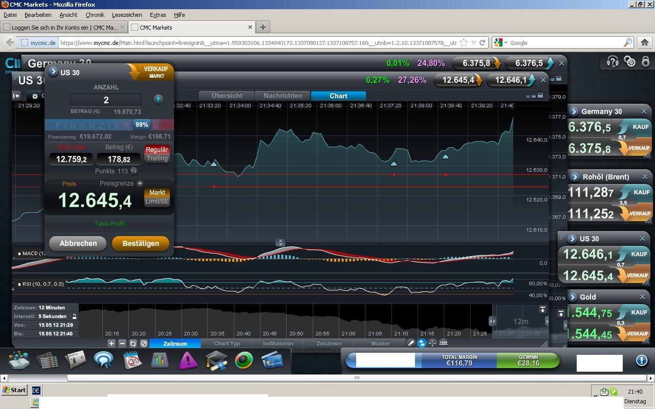Open the product library dock icon

19,360
